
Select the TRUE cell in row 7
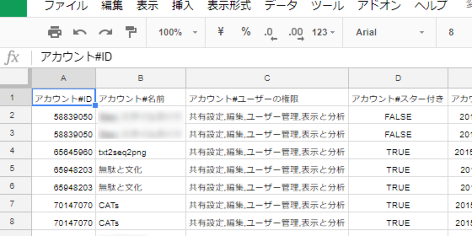[x=398, y=204]
